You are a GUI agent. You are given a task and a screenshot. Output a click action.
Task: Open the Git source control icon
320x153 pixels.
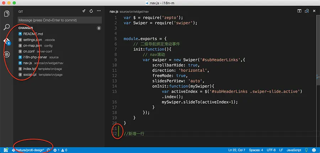(x=7, y=41)
